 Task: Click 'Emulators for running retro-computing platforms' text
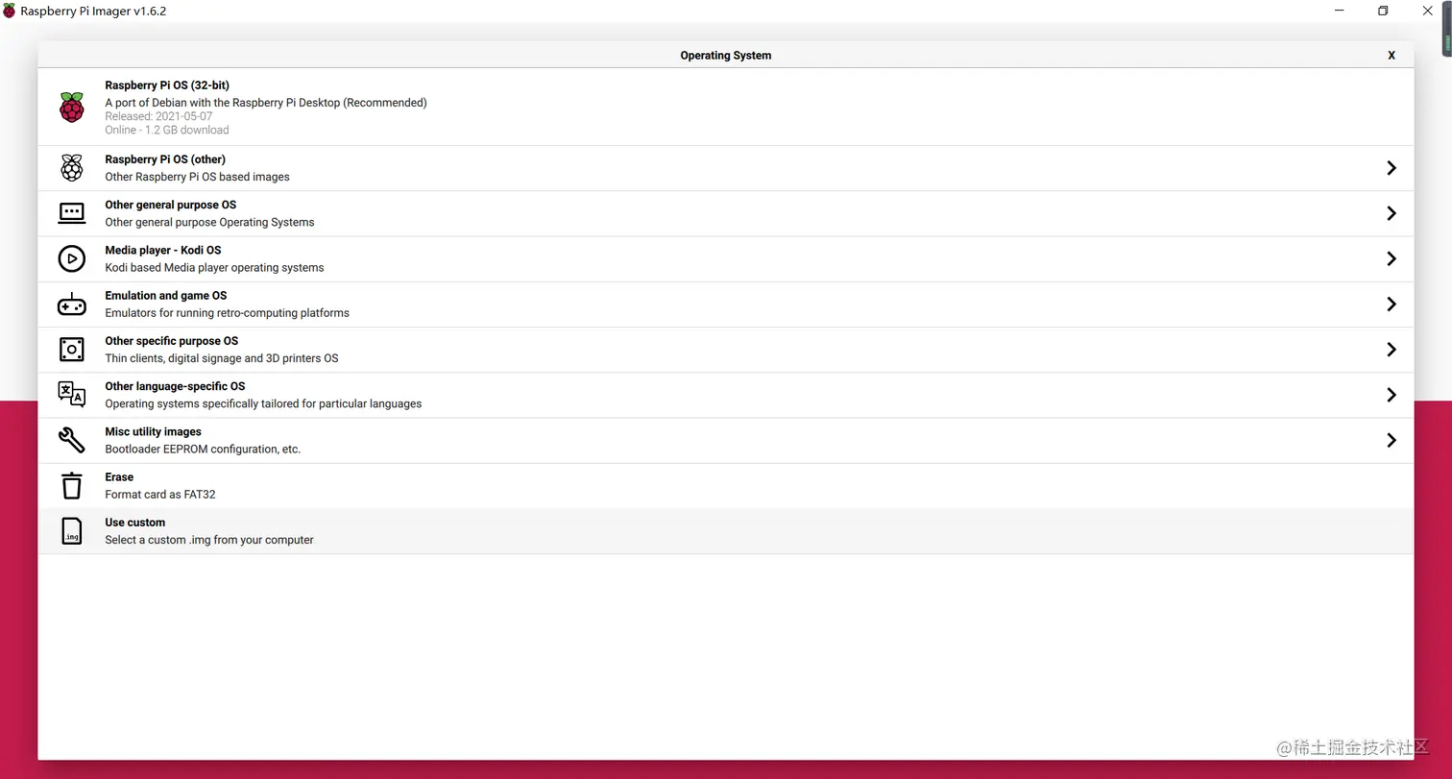tap(227, 313)
